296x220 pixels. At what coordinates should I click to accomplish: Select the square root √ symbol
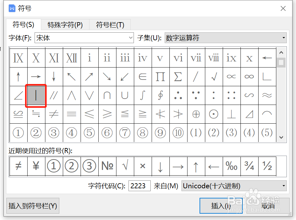(x=214, y=76)
